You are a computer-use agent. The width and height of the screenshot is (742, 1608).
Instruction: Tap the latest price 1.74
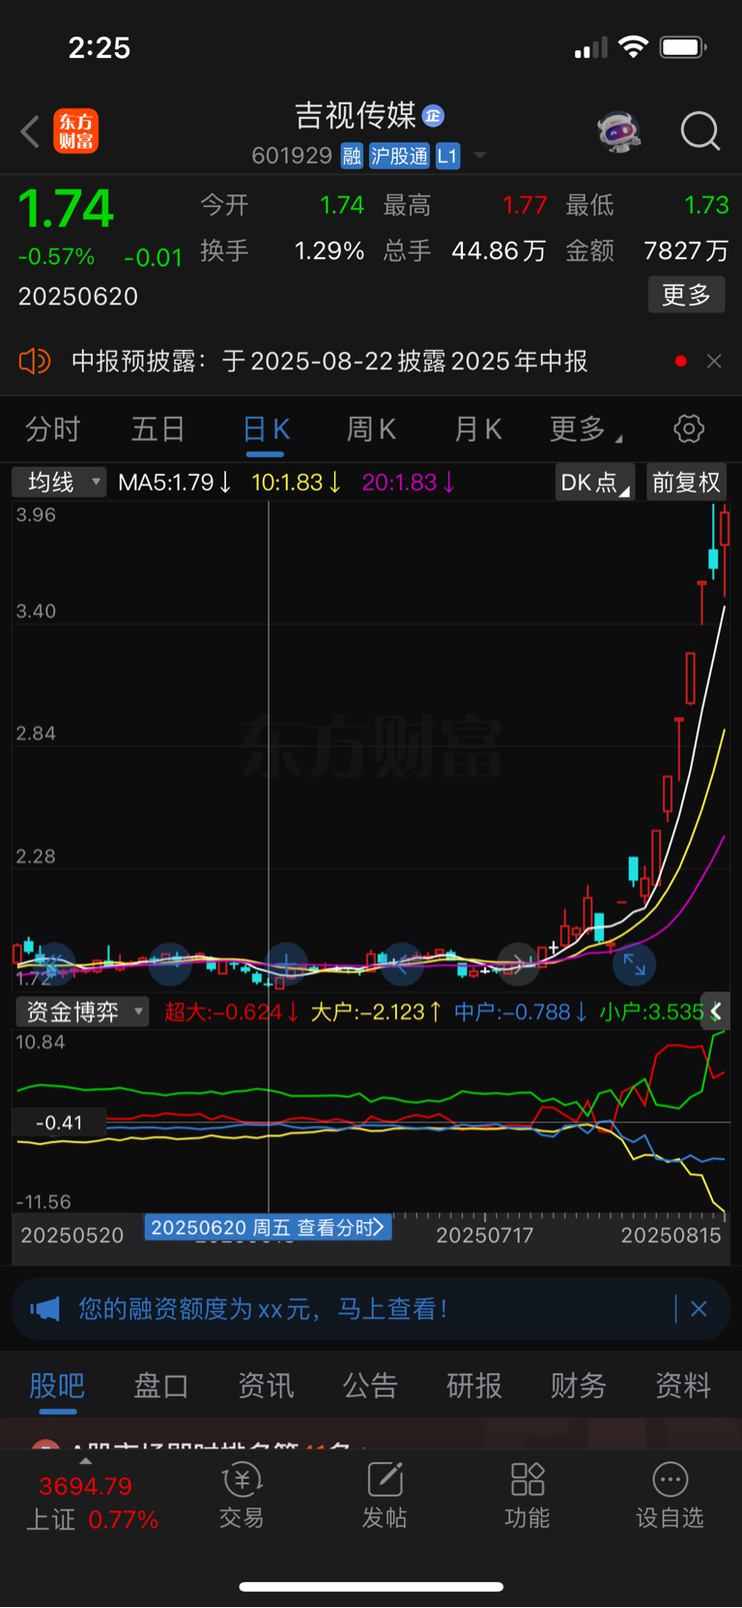tap(66, 209)
